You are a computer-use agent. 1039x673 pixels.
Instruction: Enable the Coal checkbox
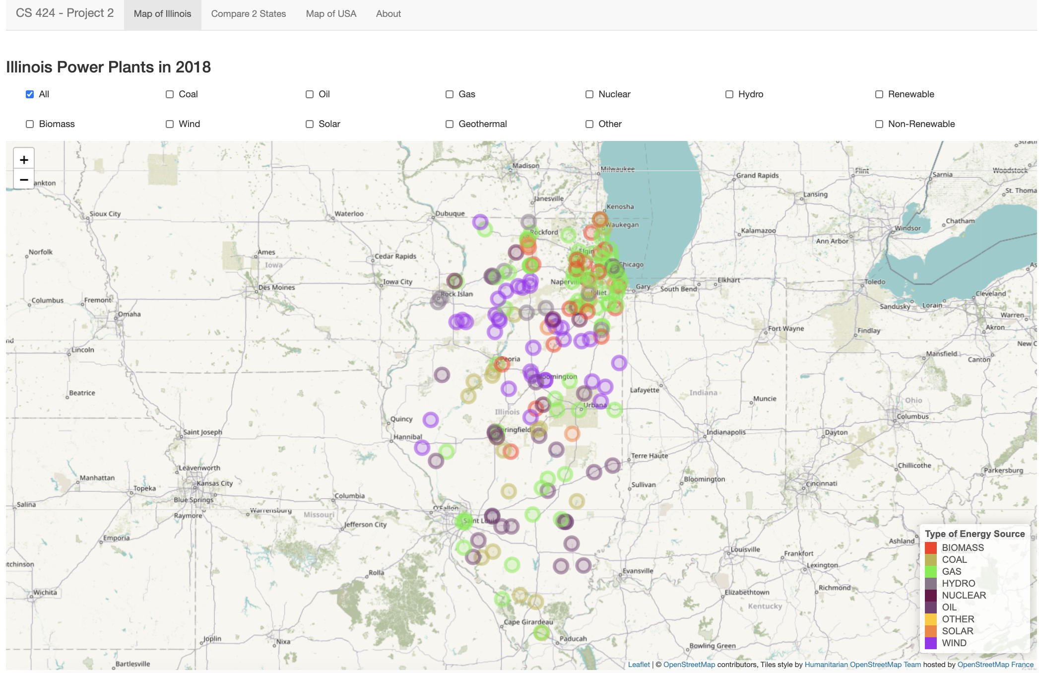pos(170,94)
